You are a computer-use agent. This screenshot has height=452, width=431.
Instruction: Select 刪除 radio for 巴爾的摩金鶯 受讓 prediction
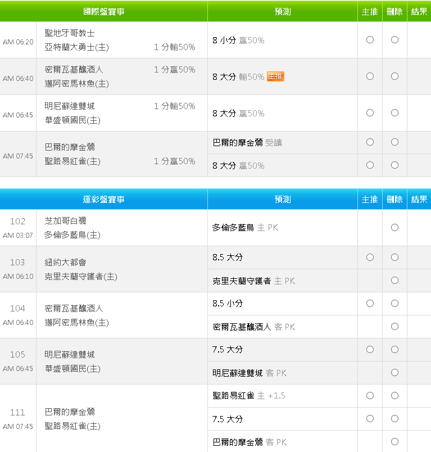(x=394, y=142)
